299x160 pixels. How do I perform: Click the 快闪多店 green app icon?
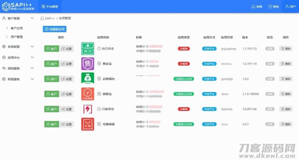[88, 49]
